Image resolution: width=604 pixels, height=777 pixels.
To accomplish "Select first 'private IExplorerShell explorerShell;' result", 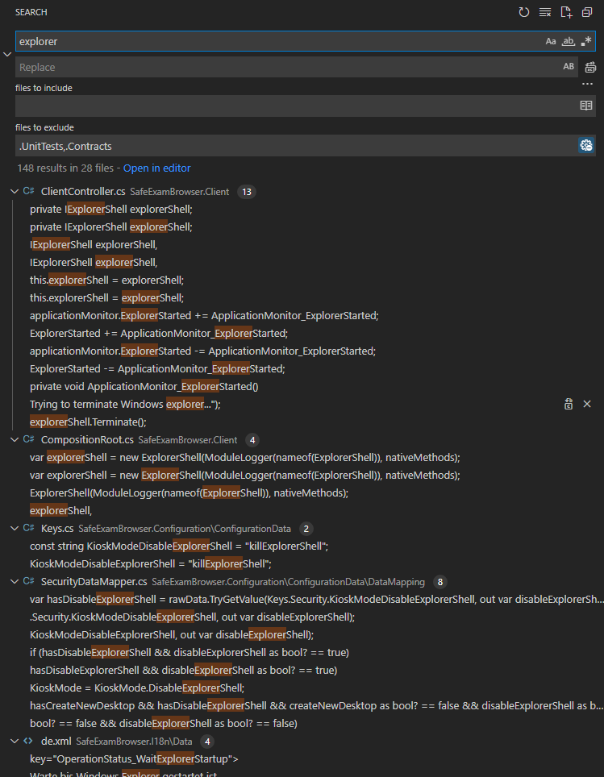I will [x=111, y=209].
